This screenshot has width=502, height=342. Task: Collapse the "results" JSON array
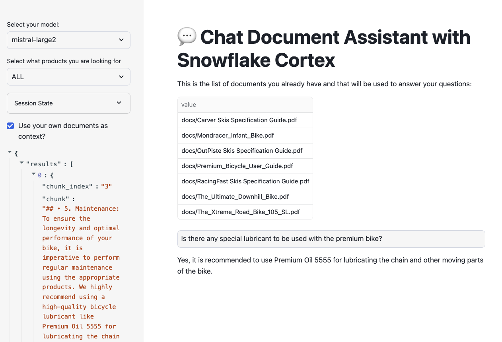click(22, 163)
